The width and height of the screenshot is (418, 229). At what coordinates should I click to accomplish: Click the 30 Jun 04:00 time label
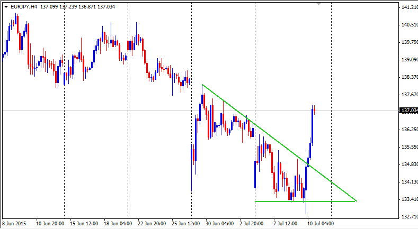click(220, 223)
